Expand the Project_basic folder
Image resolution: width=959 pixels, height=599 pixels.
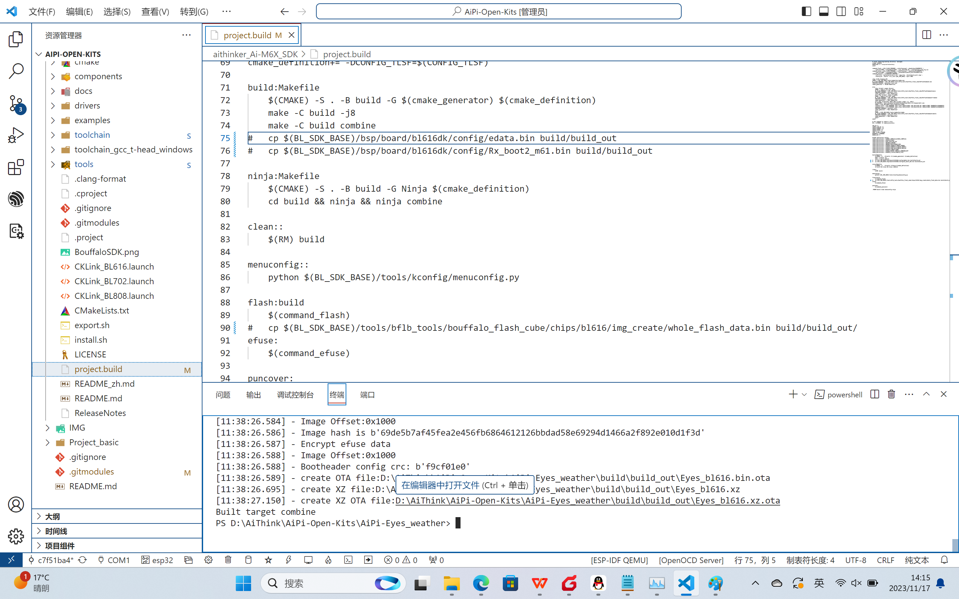click(48, 442)
